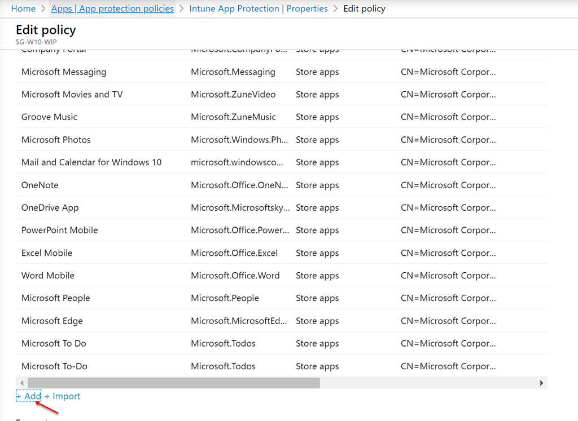578x421 pixels.
Task: Click the + Import link
Action: click(x=63, y=396)
